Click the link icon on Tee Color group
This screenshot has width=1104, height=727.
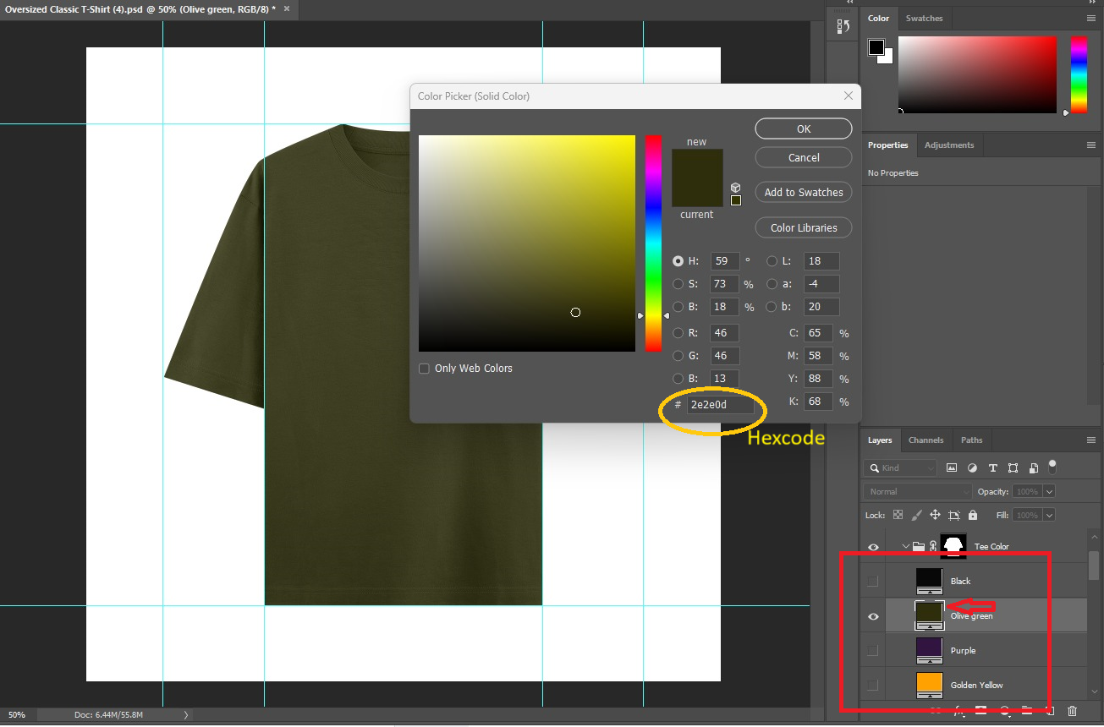932,546
